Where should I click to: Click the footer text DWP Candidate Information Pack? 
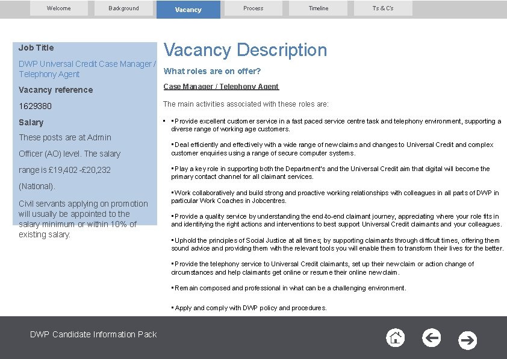93,334
